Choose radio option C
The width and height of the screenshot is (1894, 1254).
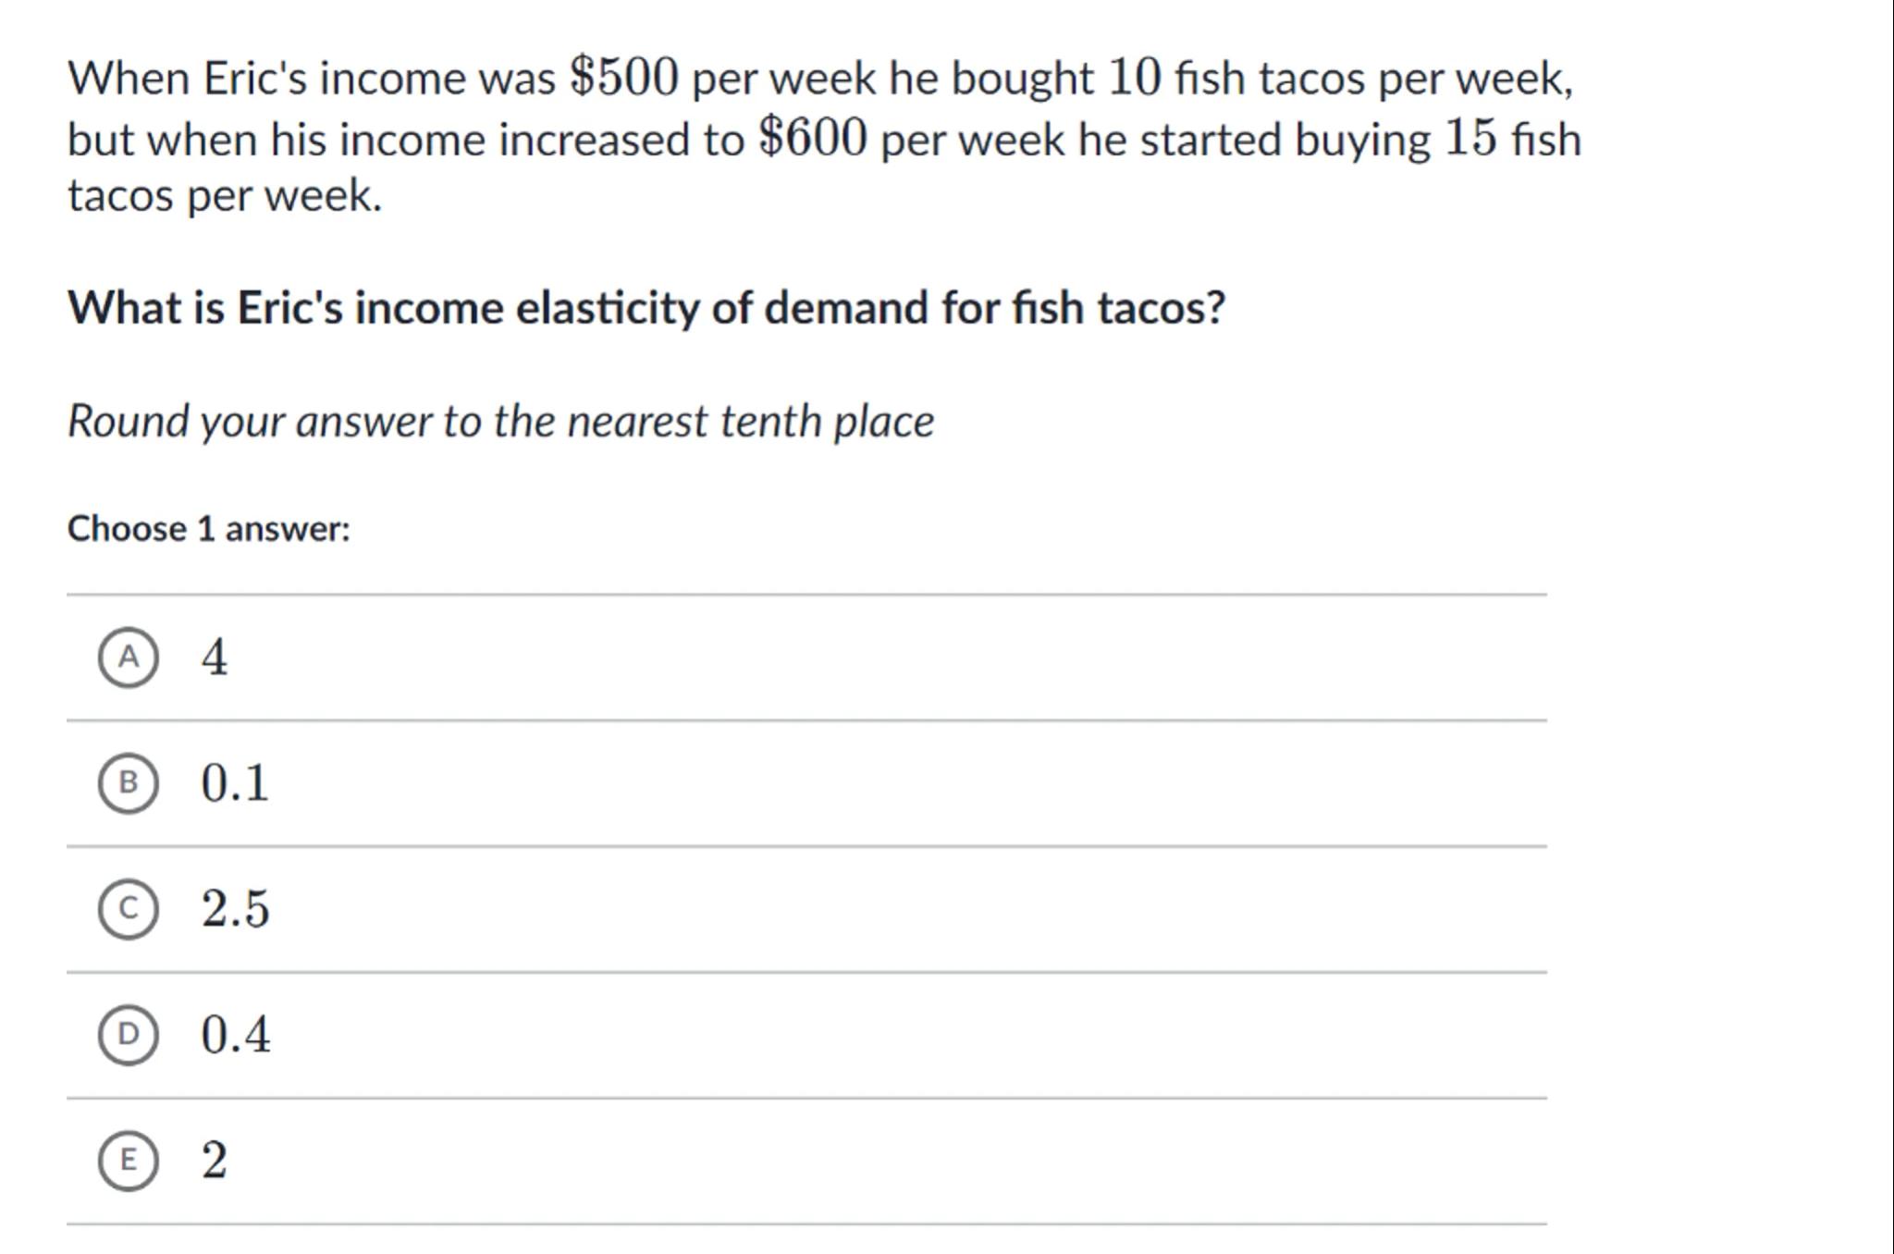pyautogui.click(x=129, y=909)
